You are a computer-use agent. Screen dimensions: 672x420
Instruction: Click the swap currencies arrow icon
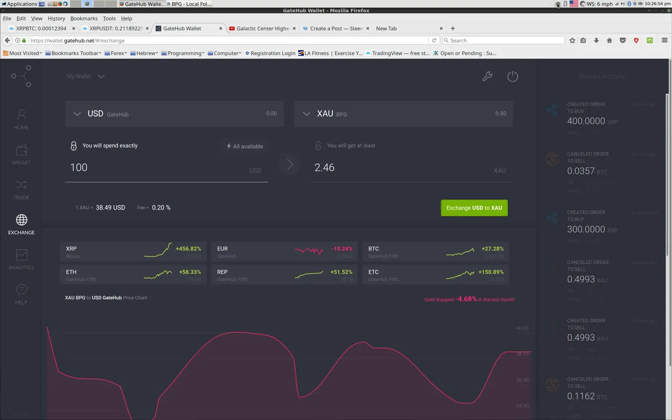pyautogui.click(x=289, y=165)
